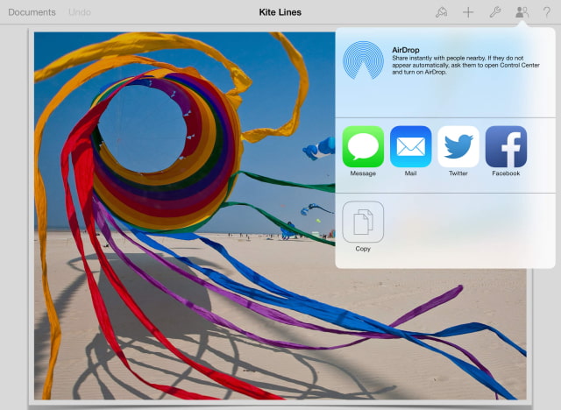The width and height of the screenshot is (561, 410).
Task: Tap the Undo button
Action: coord(79,12)
